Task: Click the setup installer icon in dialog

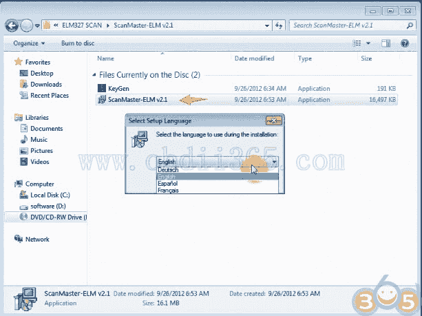Action: 140,139
